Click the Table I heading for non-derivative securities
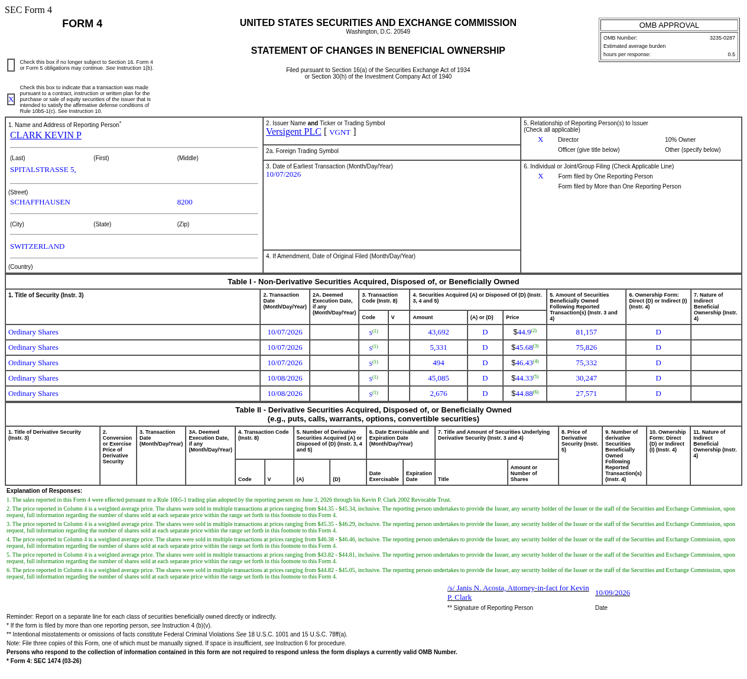747x679 pixels. (x=373, y=282)
